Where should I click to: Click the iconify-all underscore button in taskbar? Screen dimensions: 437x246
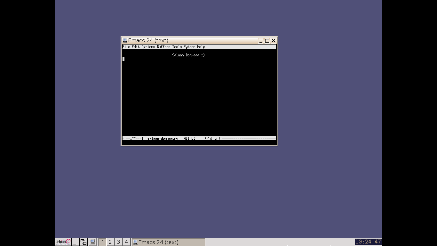75,242
